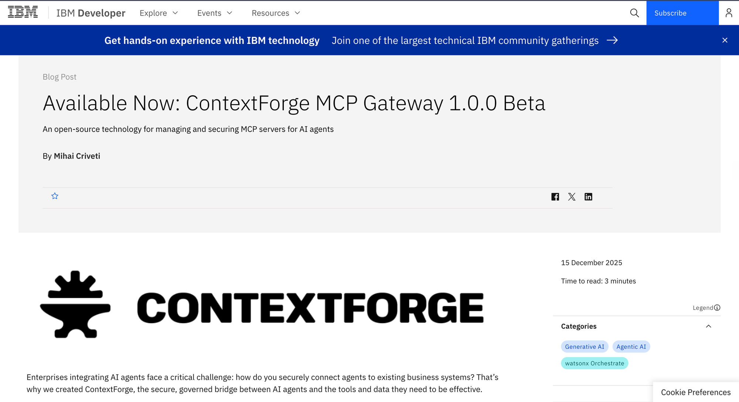Open the Resources dropdown
The width and height of the screenshot is (739, 402).
(x=276, y=13)
